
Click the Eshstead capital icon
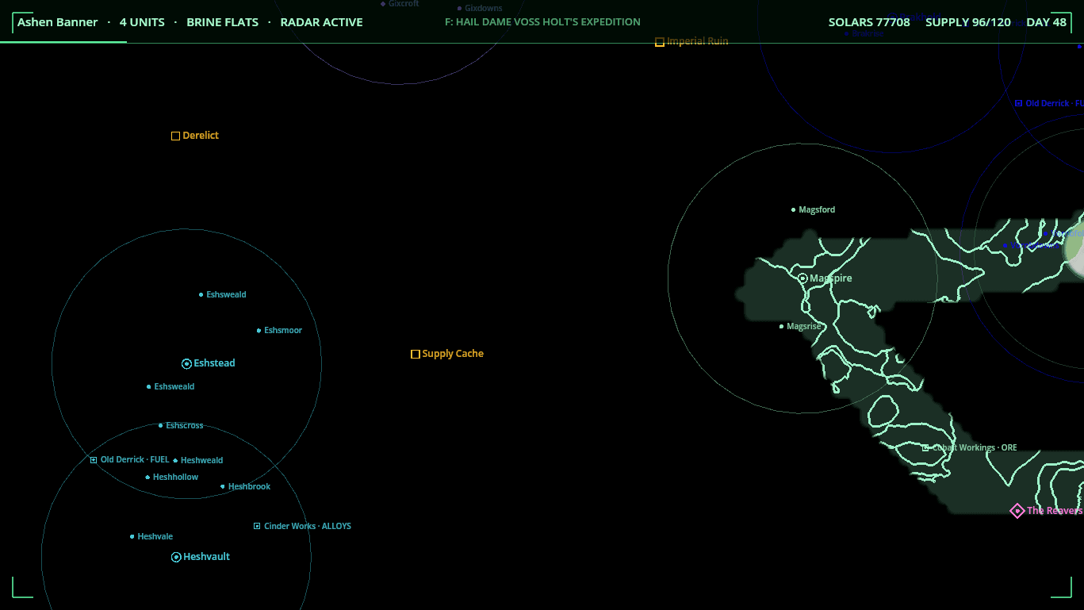(186, 364)
